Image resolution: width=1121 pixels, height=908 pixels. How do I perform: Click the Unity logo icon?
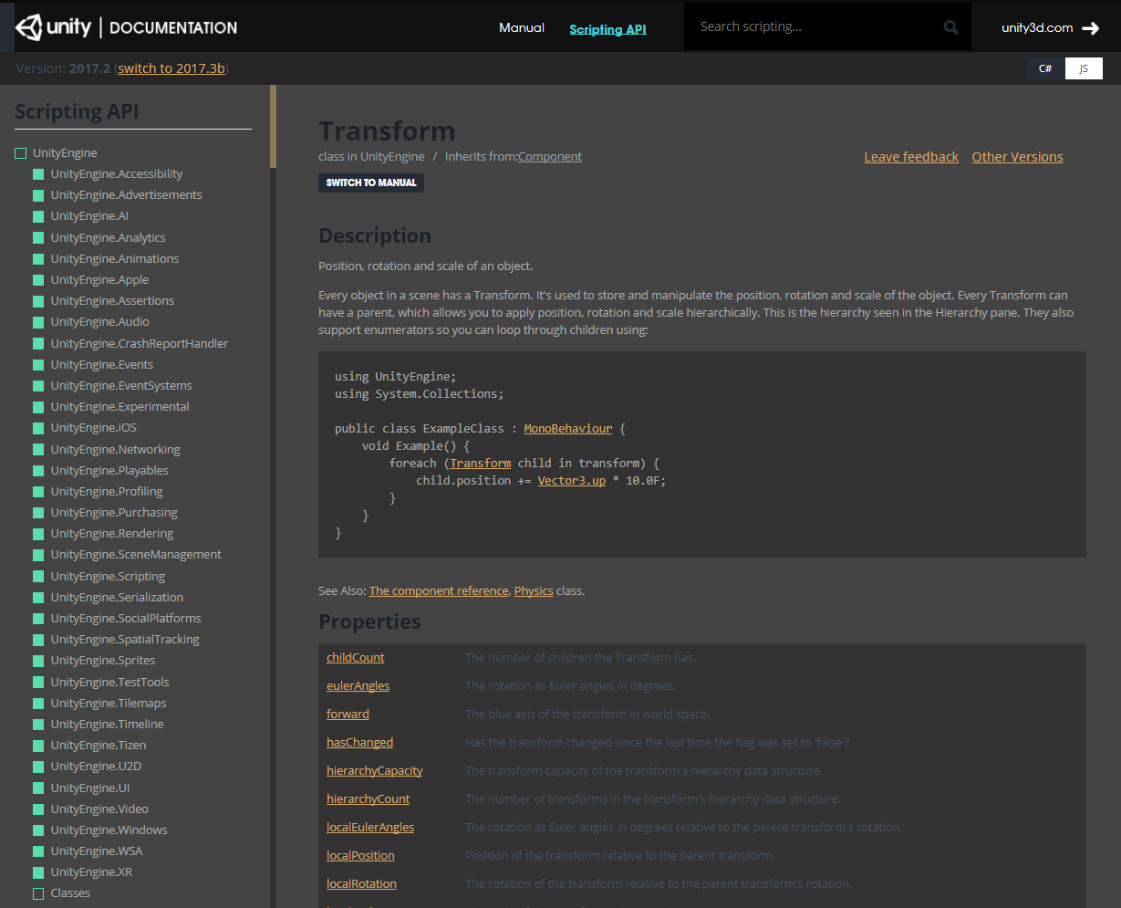pyautogui.click(x=28, y=27)
